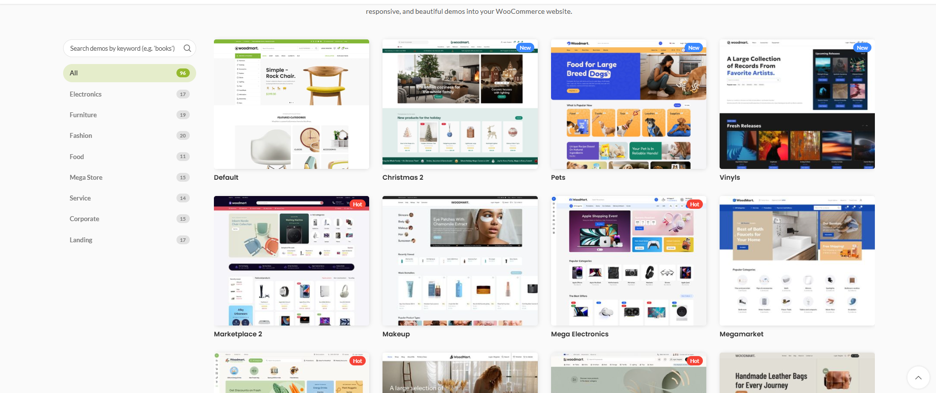
Task: Click the New badge on Christmas 2
Action: click(x=525, y=48)
